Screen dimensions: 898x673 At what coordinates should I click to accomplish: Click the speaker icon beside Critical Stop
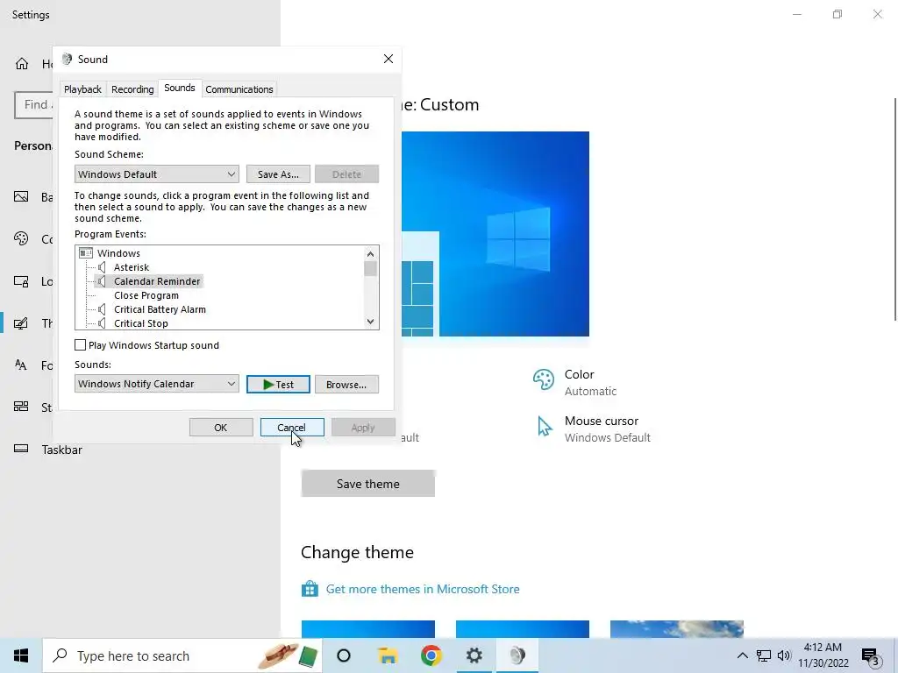[102, 323]
